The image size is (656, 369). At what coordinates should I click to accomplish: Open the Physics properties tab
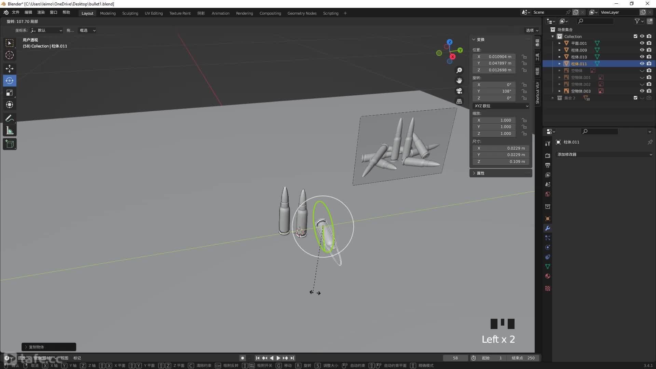[548, 247]
